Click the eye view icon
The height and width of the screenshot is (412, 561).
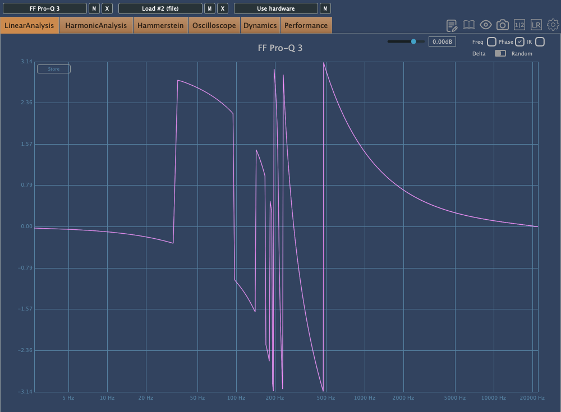(x=486, y=25)
